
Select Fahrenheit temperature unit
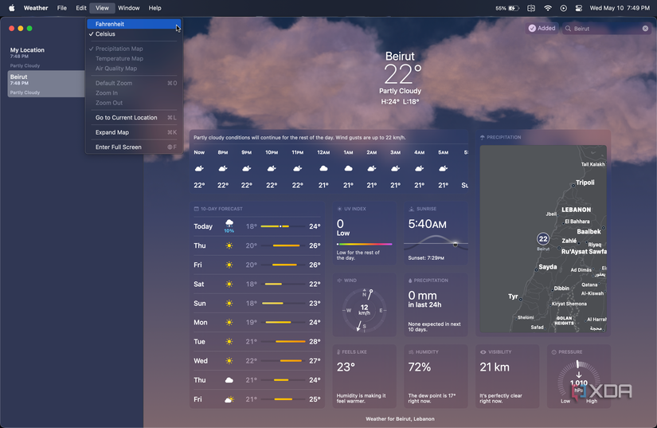[x=134, y=24]
